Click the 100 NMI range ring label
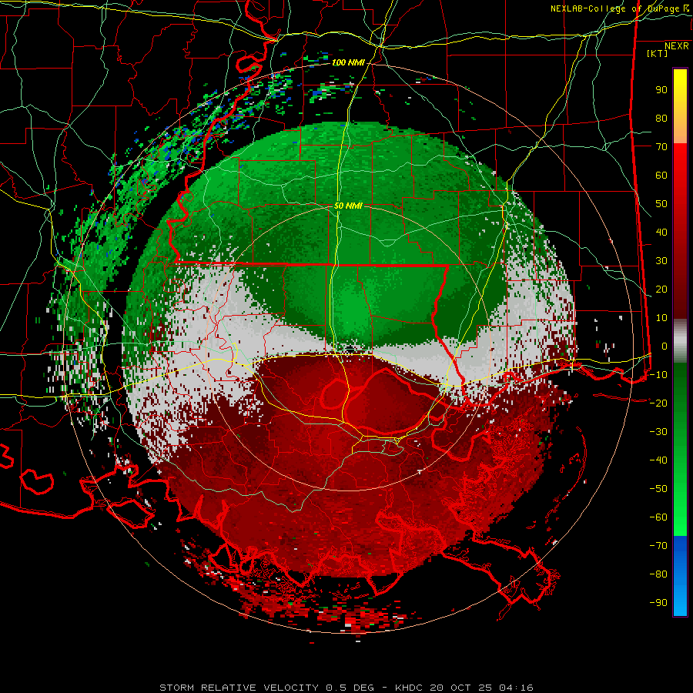Screen dimensions: 693x693 348,63
